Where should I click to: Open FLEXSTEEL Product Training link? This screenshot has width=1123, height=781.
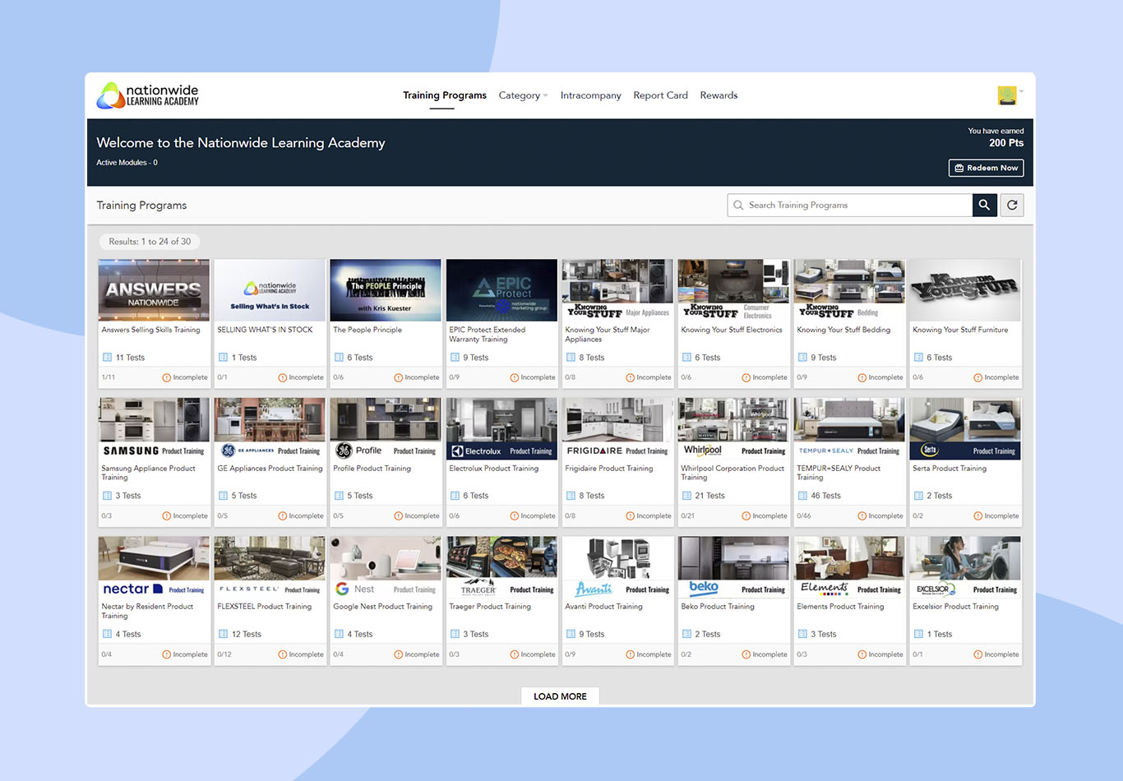(x=265, y=607)
